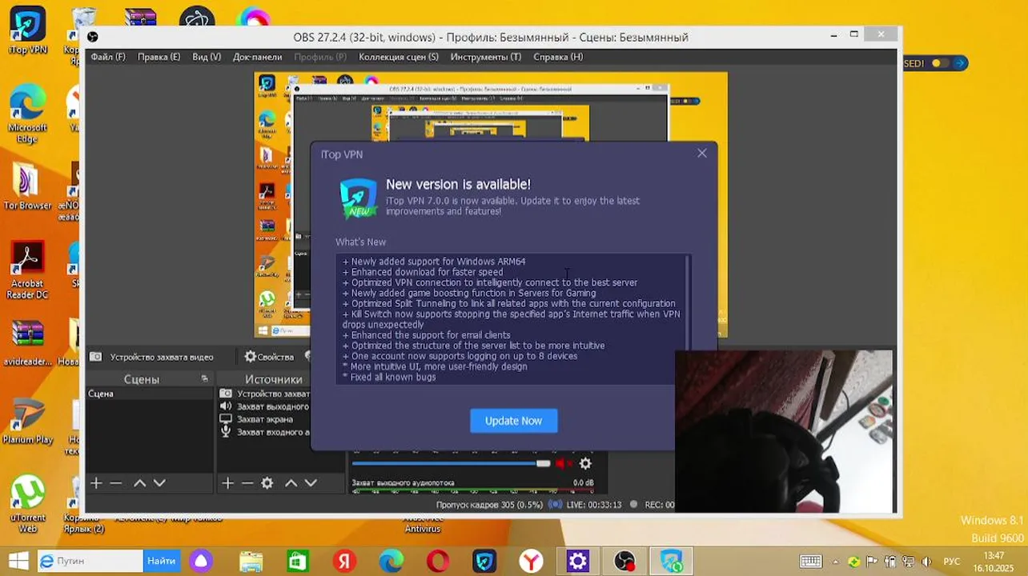Unmute audio using red speaker icon

pyautogui.click(x=564, y=463)
